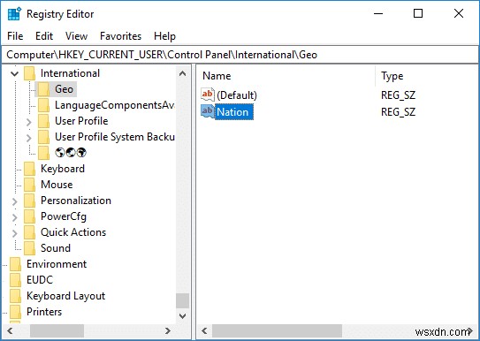The width and height of the screenshot is (480, 341).
Task: Click tree pane scroll right arrow
Action: pos(168,330)
